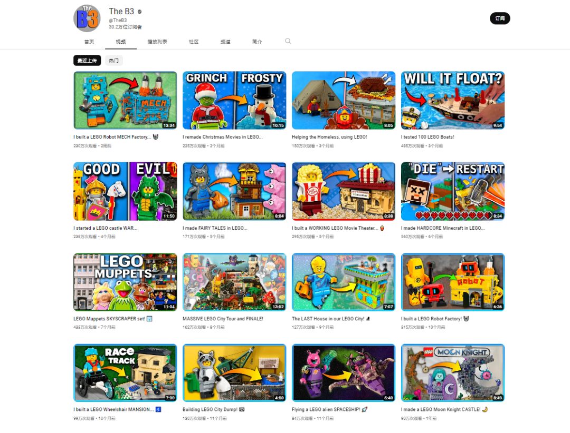
Task: Open the MASSIVE LEGO City Tour thumbnail
Action: click(234, 282)
